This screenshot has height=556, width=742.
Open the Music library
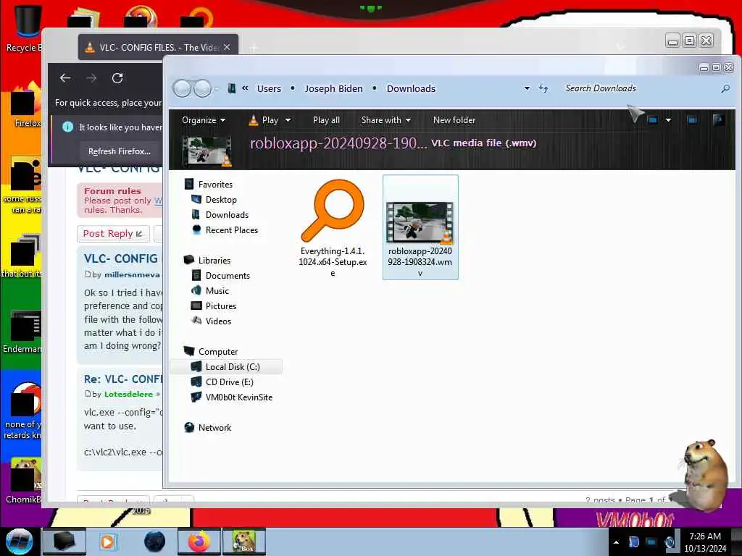[217, 291]
